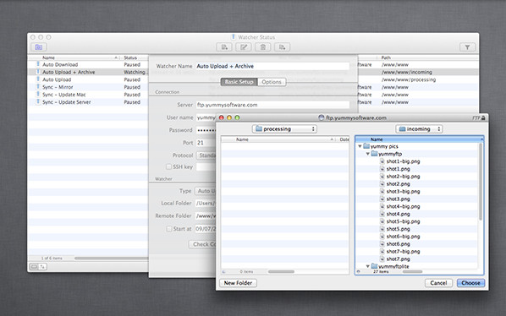This screenshot has height=316, width=506.
Task: Click the Choose button
Action: pos(470,283)
